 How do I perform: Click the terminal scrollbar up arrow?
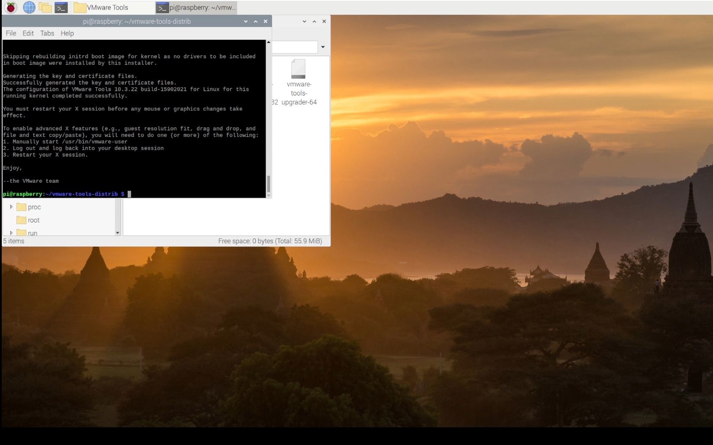coord(269,42)
